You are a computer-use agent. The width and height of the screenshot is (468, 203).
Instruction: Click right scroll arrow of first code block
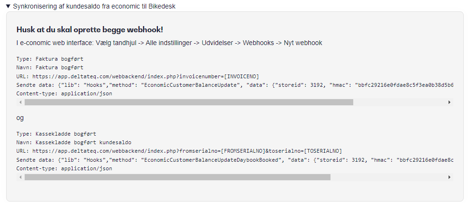(x=450, y=102)
